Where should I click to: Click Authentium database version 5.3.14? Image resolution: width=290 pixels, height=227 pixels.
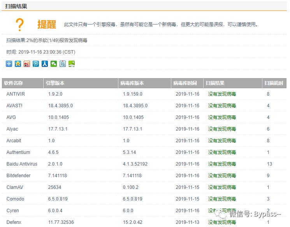(x=129, y=152)
